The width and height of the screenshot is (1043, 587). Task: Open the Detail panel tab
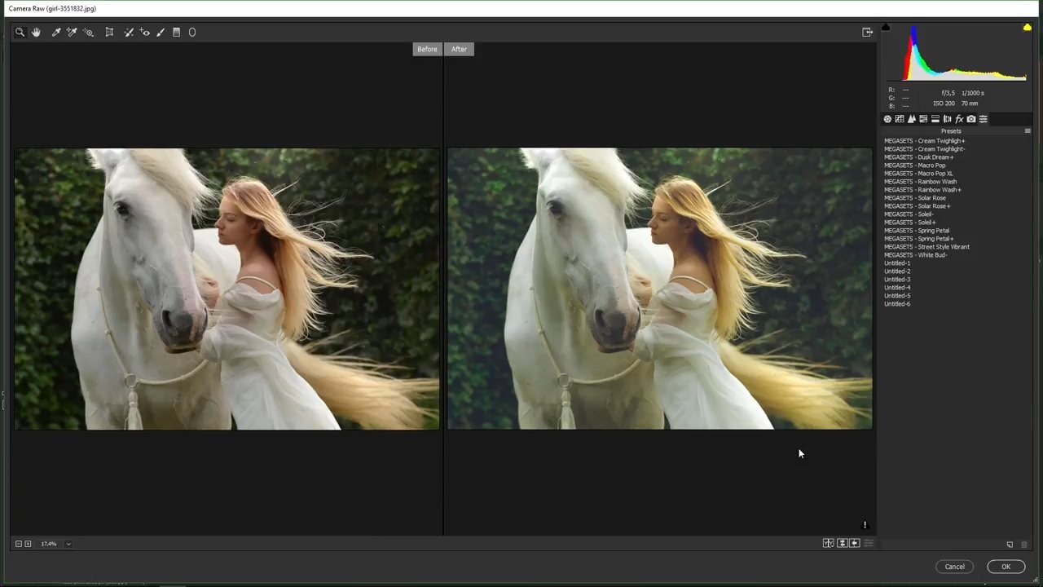[912, 119]
